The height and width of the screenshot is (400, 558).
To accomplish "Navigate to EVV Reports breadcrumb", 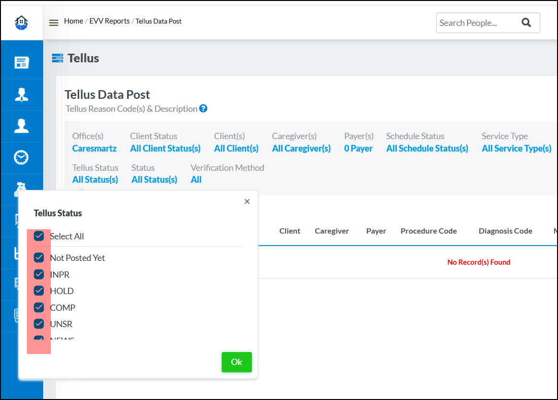I will coord(109,21).
